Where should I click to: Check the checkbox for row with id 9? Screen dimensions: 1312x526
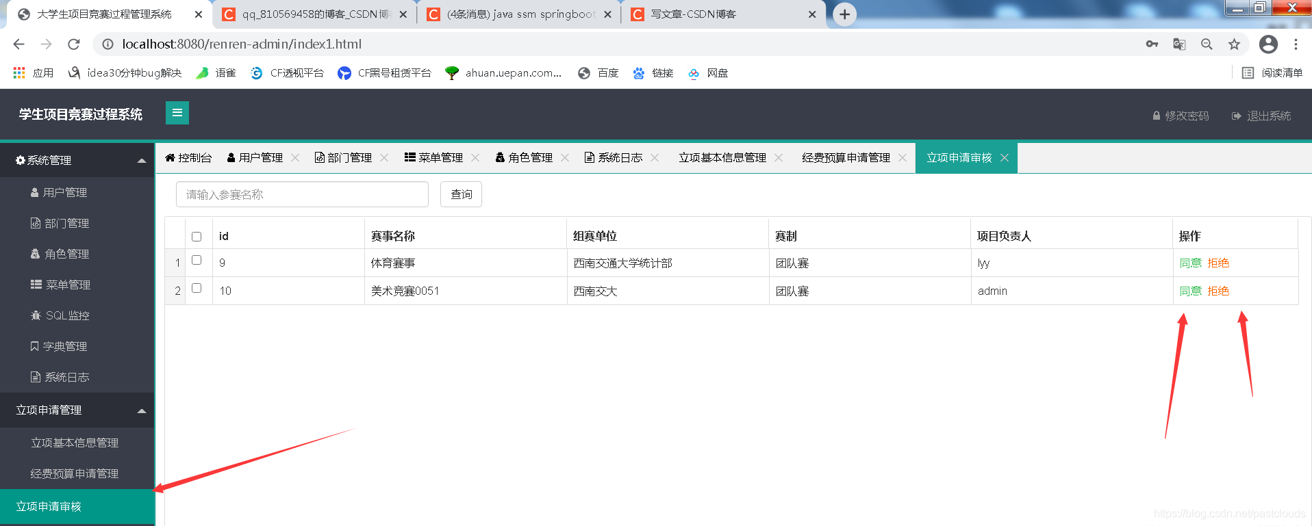tap(197, 260)
